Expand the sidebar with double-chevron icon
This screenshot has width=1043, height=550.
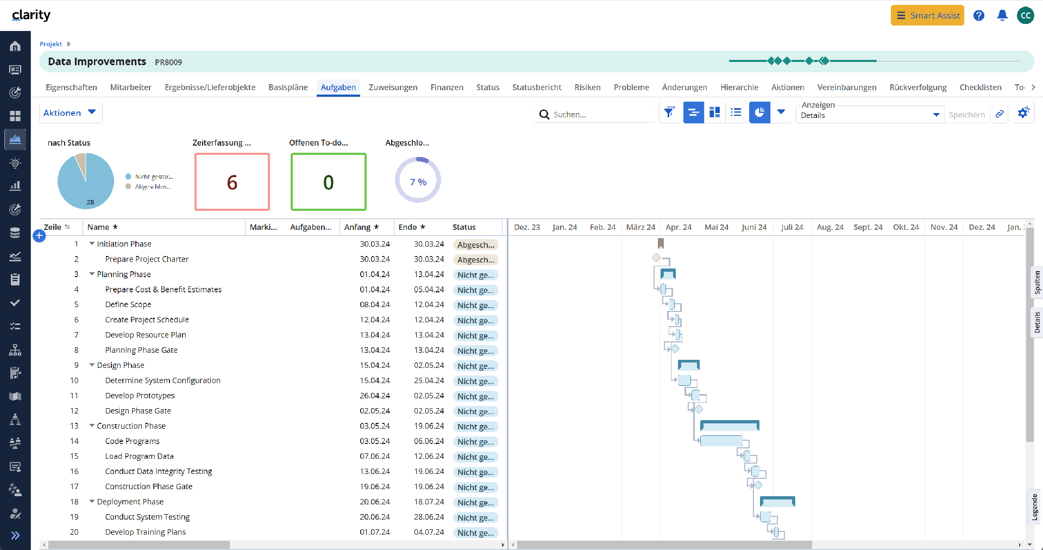point(15,535)
